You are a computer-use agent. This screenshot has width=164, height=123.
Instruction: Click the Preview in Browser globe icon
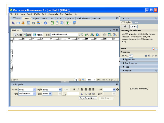click(97, 35)
